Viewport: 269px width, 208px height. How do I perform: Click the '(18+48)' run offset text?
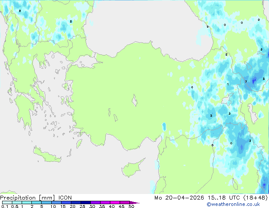(255, 198)
